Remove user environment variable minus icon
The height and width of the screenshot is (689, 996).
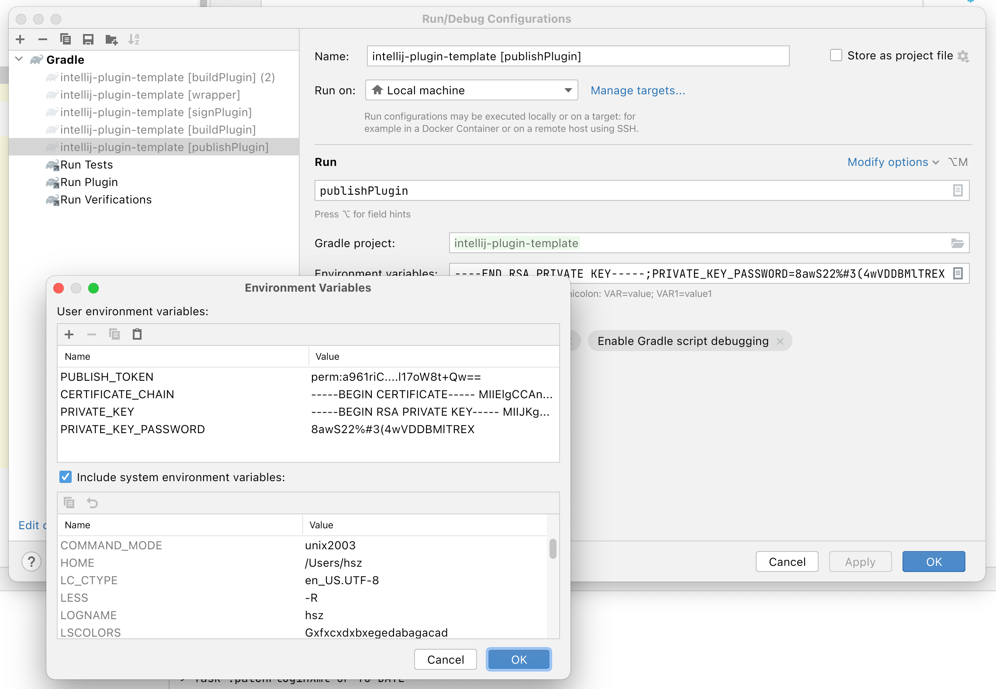pos(91,335)
